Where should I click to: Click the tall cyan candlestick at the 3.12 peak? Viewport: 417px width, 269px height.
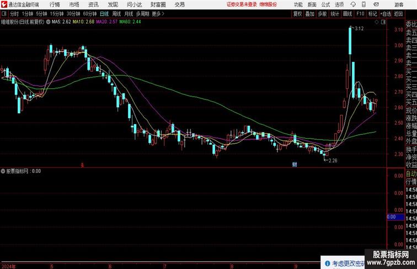[x=350, y=40]
